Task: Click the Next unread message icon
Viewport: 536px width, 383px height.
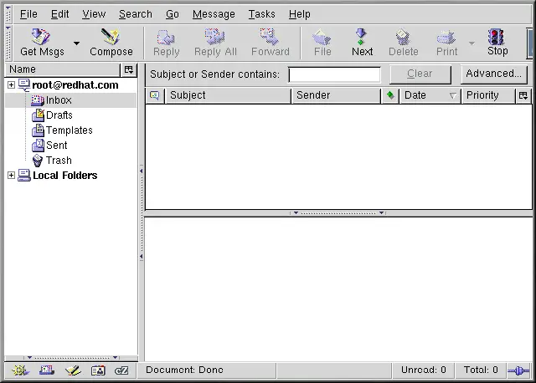Action: (362, 42)
